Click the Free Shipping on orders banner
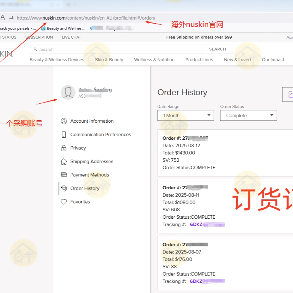Screen dimensions: 293x293 (x=199, y=37)
